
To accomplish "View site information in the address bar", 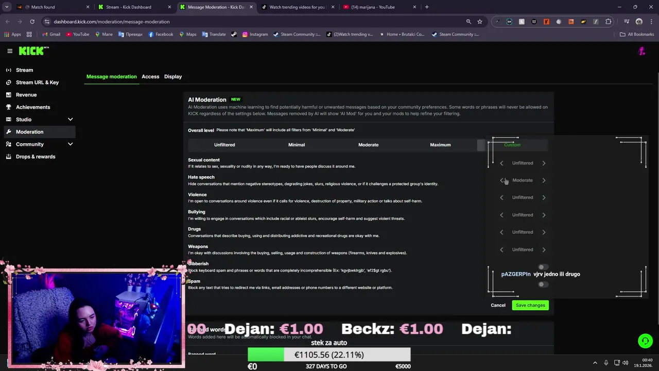I will click(x=47, y=22).
